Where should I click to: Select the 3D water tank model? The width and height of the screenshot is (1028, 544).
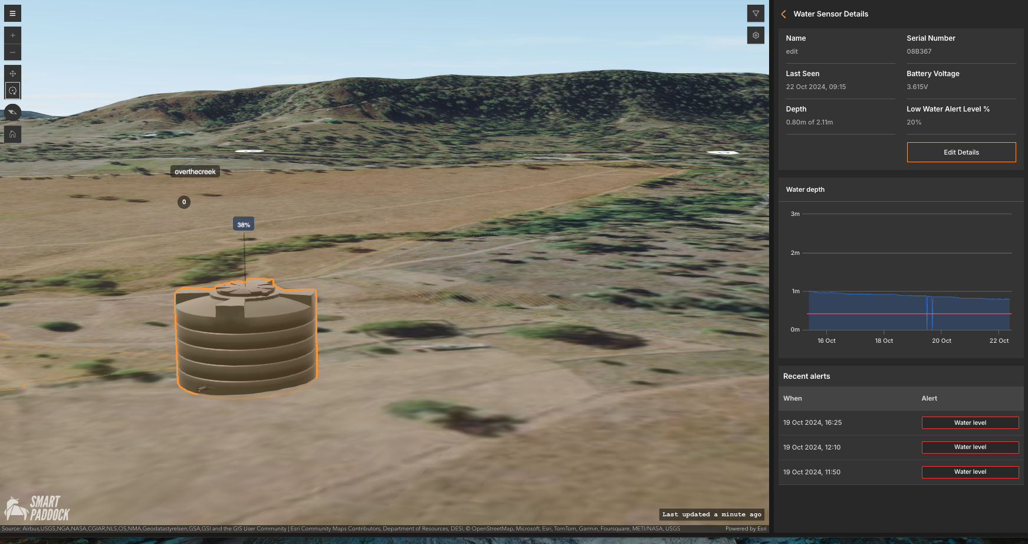coord(246,342)
